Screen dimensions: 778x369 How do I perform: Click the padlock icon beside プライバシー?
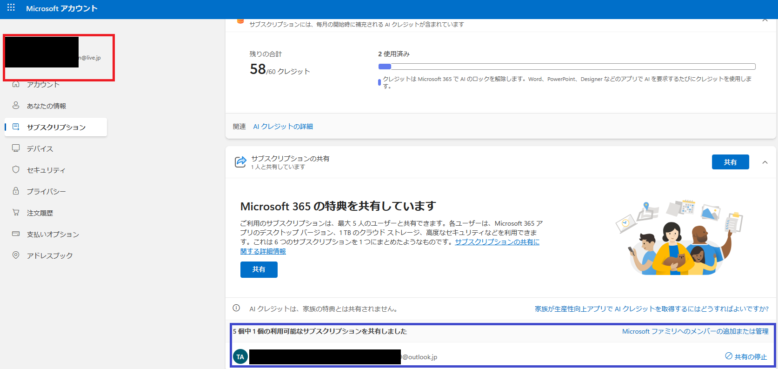(x=16, y=191)
